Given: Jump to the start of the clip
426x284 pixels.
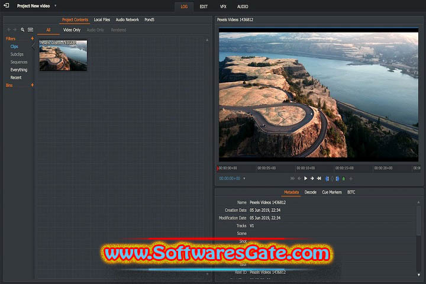Looking at the screenshot, I should [292, 179].
